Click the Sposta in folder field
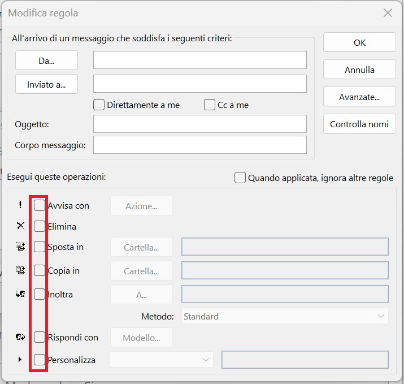This screenshot has width=404, height=384. 285,247
